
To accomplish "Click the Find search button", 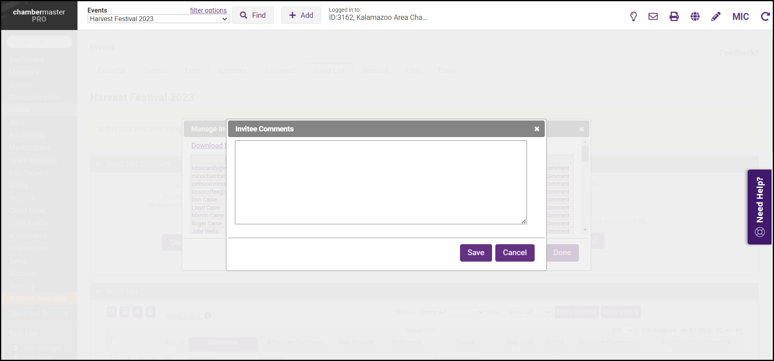I will [253, 15].
